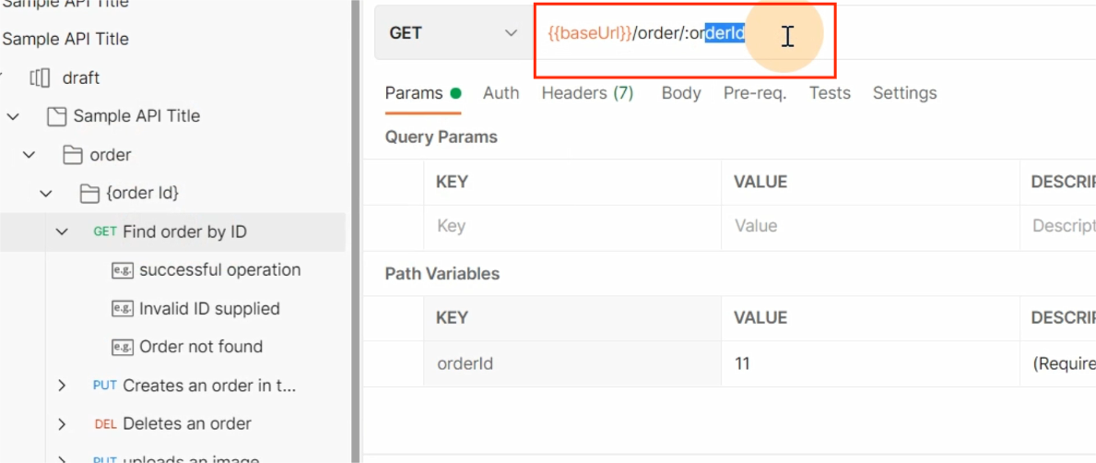Select the DEL Deletes an order request
The width and height of the screenshot is (1096, 463).
tap(186, 424)
